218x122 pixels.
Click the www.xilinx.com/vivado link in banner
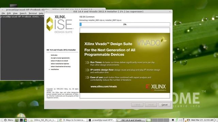[104, 87]
